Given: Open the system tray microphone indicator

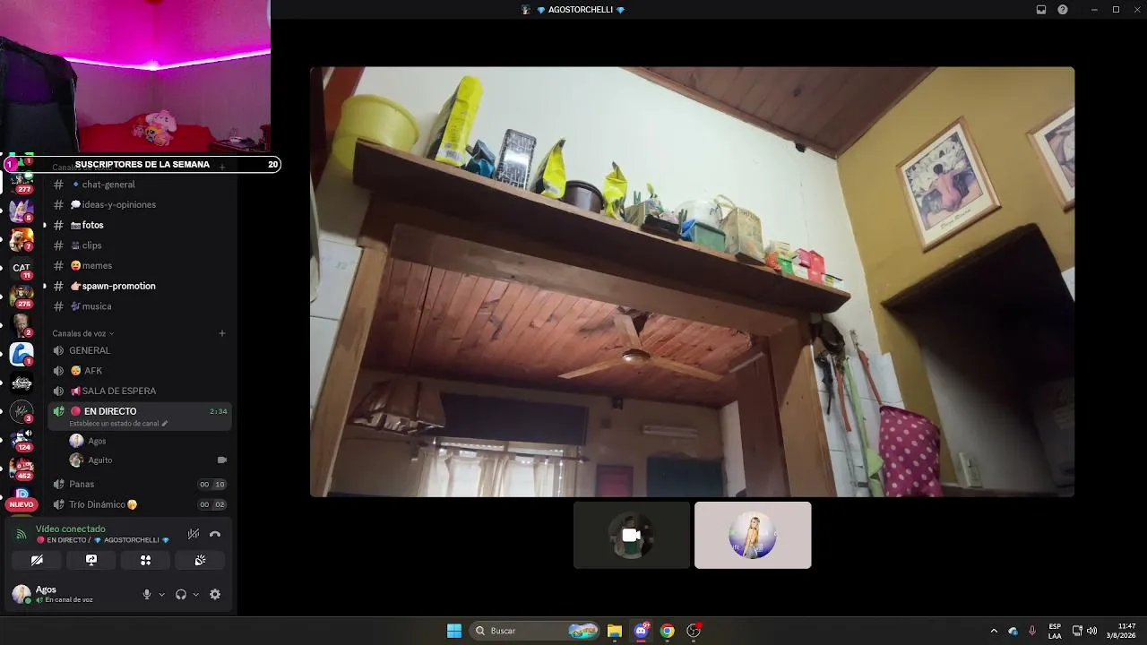Looking at the screenshot, I should (x=1032, y=631).
